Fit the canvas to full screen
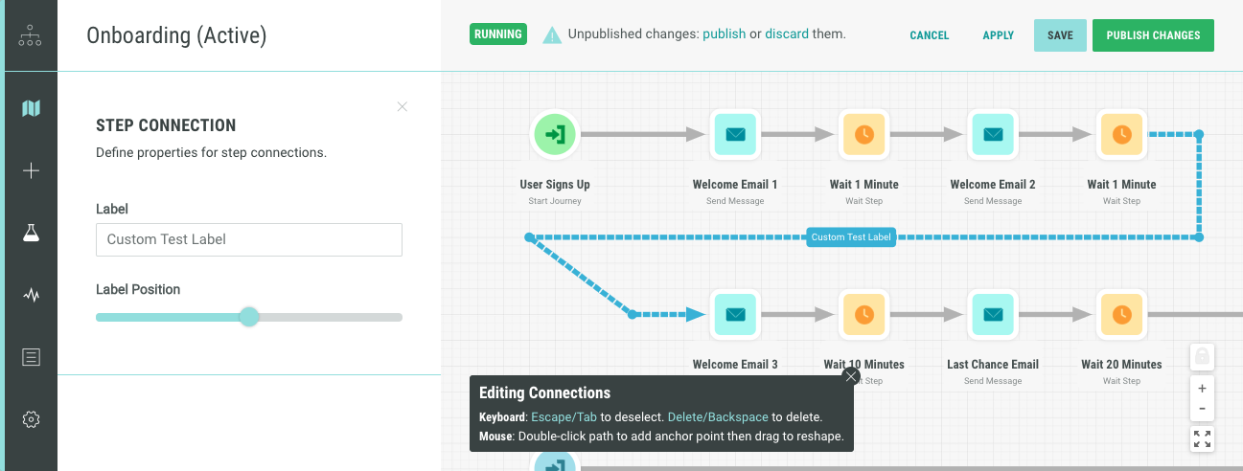 tap(1202, 439)
